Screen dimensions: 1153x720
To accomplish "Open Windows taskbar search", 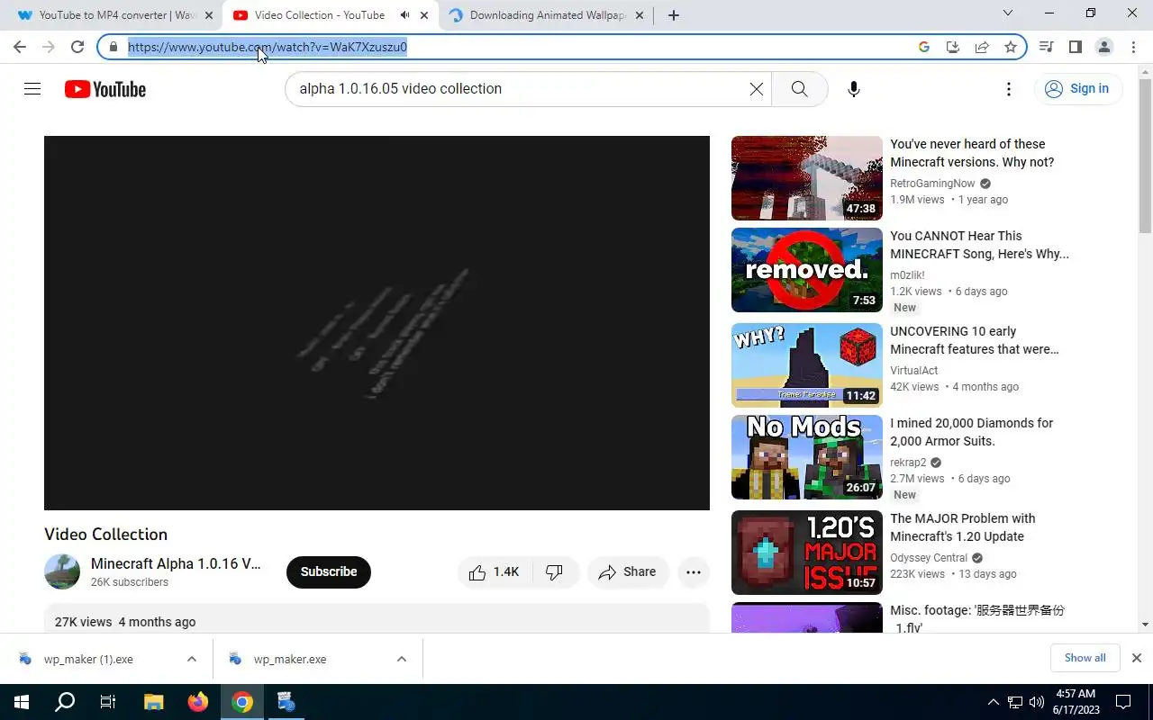I will pyautogui.click(x=65, y=702).
